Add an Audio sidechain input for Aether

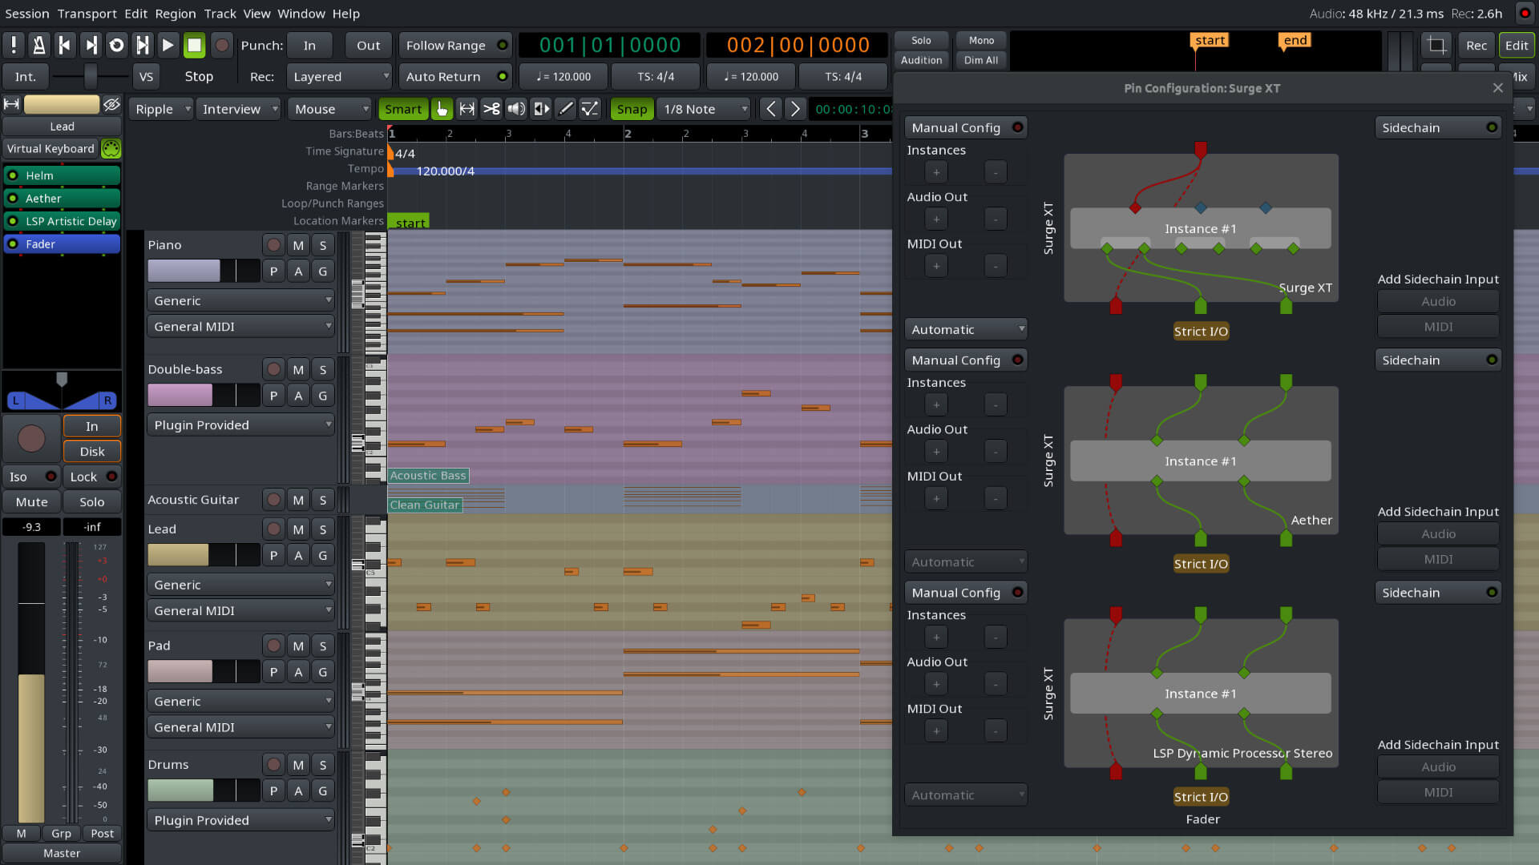(1437, 533)
